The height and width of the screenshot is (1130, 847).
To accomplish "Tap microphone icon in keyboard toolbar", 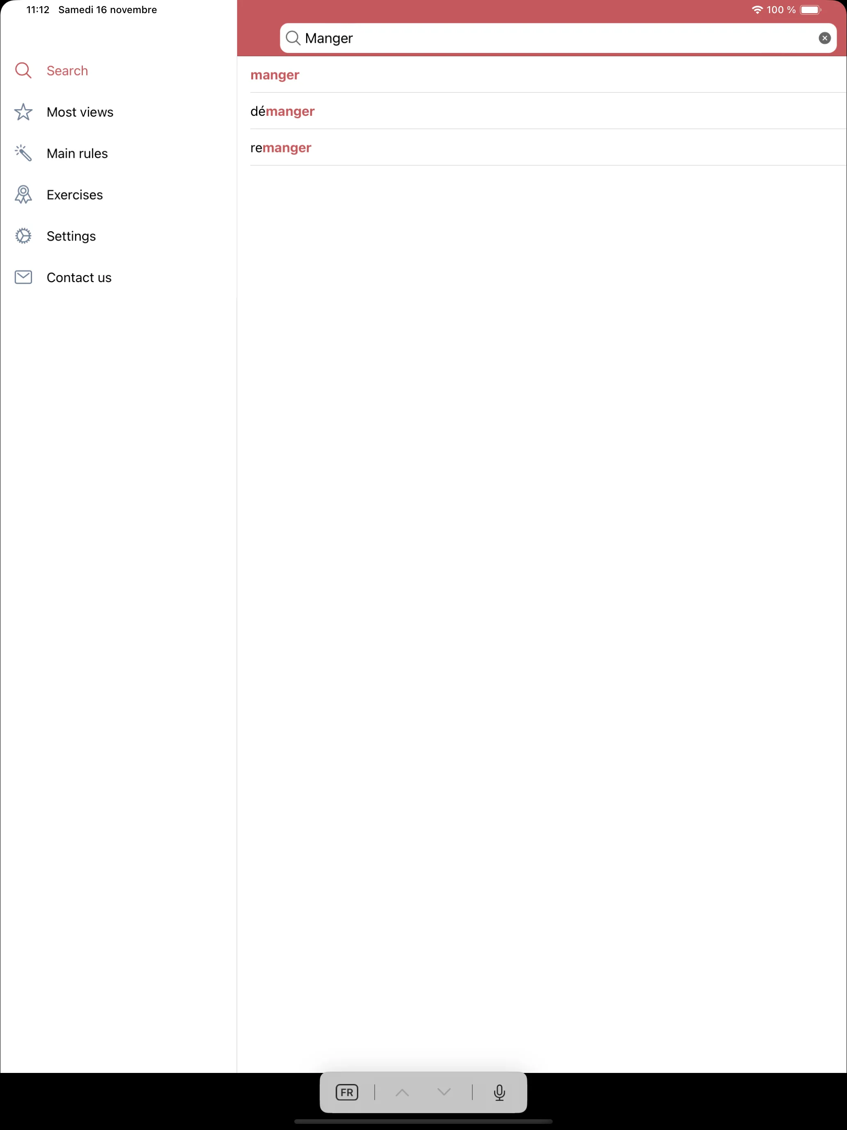I will pos(498,1093).
